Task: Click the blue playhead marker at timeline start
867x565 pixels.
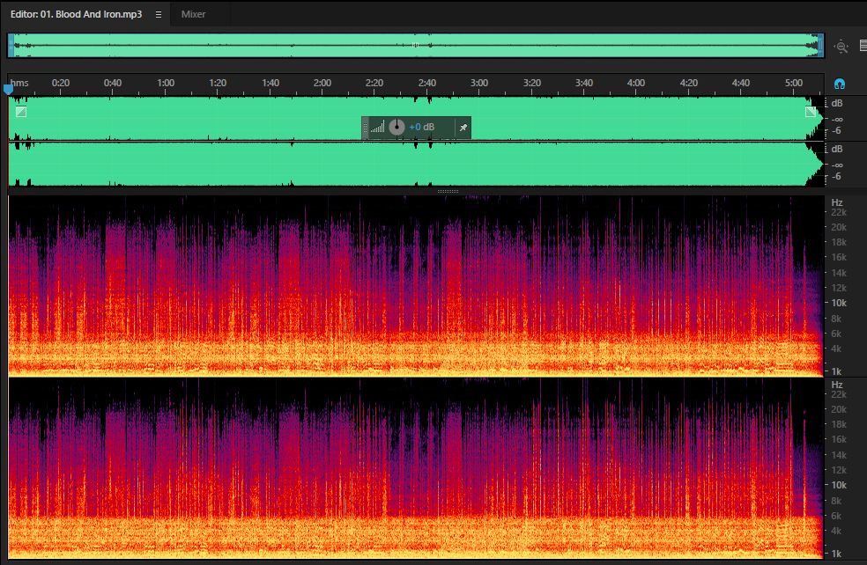Action: click(8, 89)
